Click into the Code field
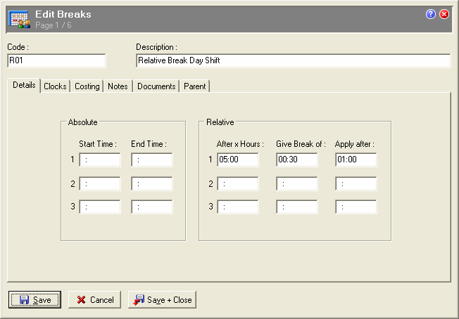459x319 pixels. (56, 61)
